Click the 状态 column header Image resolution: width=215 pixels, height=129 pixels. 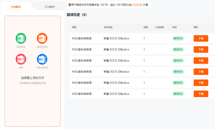coord(175,27)
